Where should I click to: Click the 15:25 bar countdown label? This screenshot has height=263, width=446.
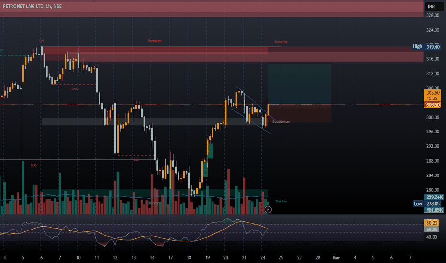tap(432, 99)
